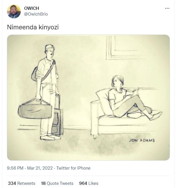Show the 18 Quote Tweets
Screen dimensions: 176x188
point(57,183)
